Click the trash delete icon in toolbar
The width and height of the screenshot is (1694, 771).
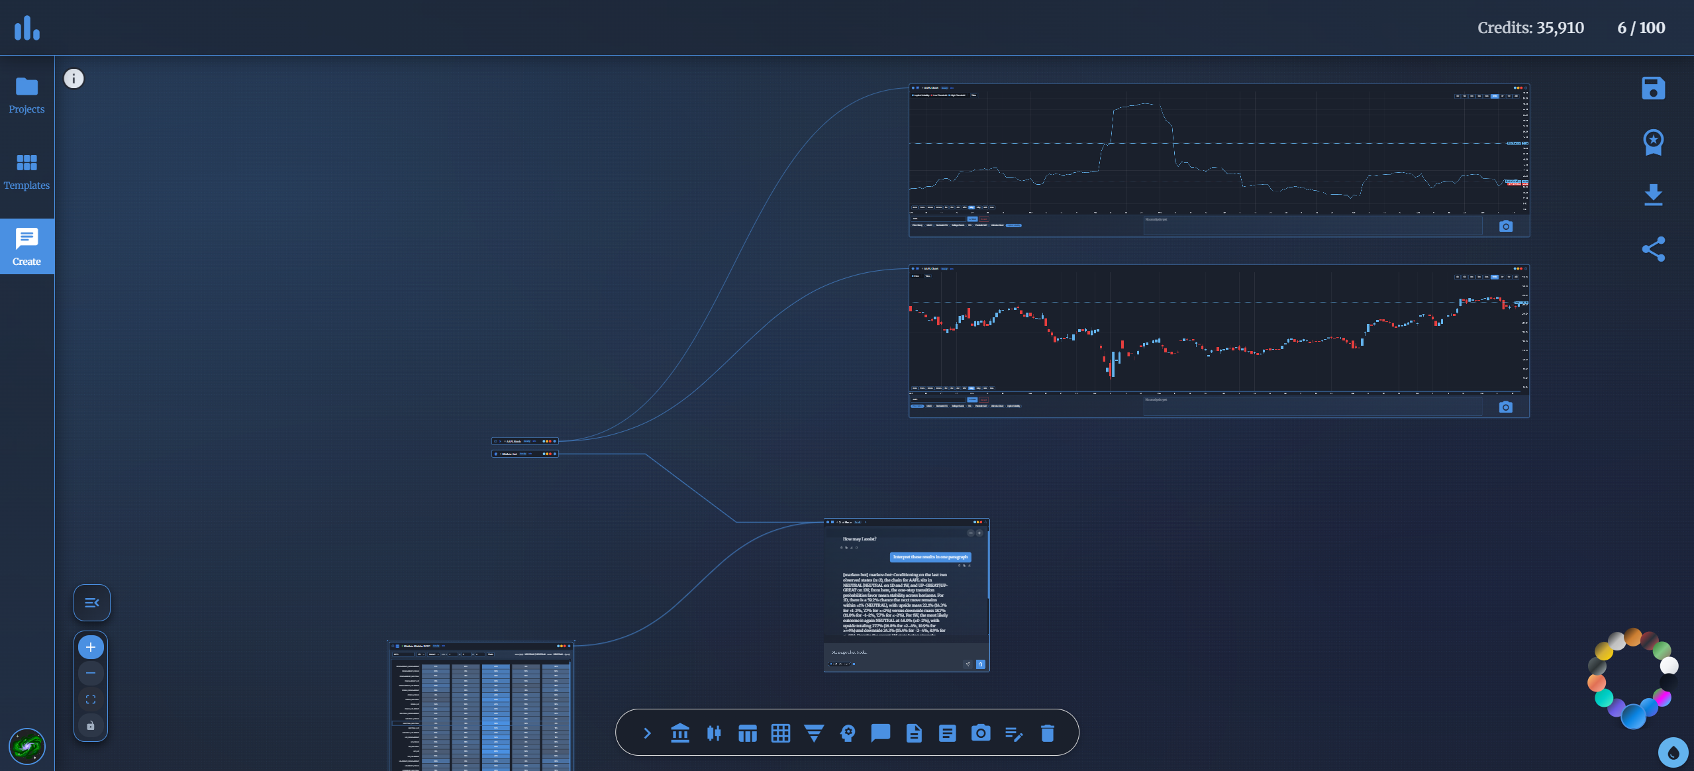click(1047, 733)
